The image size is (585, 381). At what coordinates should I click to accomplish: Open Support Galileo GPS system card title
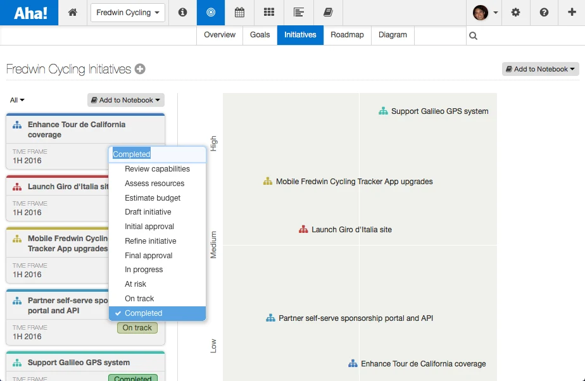79,363
